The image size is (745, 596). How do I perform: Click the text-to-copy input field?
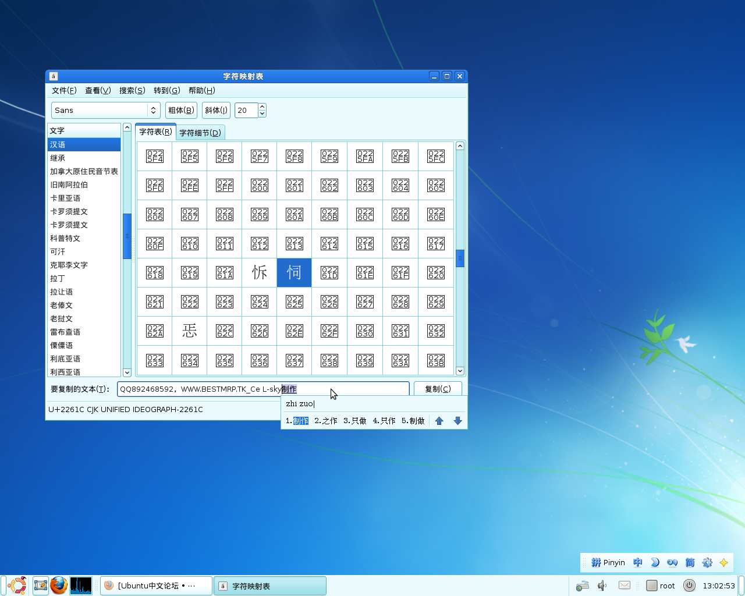pos(263,389)
